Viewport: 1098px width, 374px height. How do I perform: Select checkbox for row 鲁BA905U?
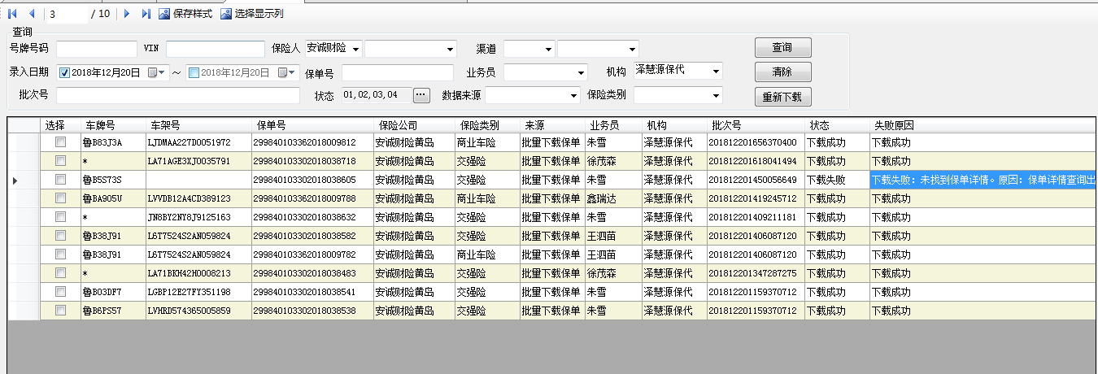click(x=60, y=198)
